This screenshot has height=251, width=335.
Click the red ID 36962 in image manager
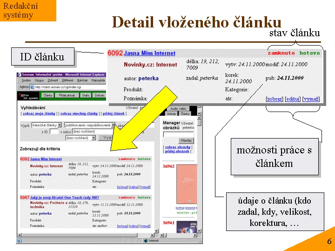point(168,166)
